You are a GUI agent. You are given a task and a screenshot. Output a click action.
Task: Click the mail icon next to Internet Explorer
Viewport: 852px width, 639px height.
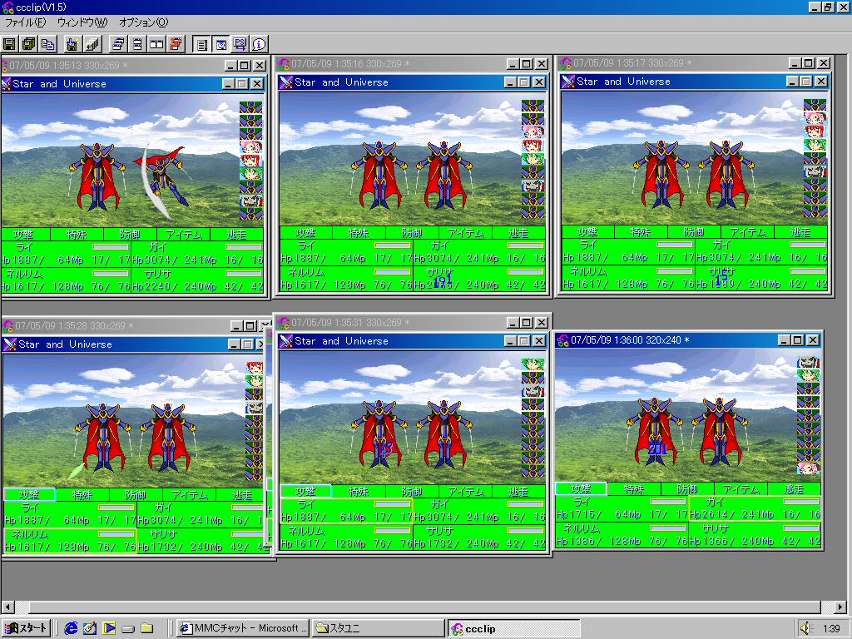click(90, 628)
